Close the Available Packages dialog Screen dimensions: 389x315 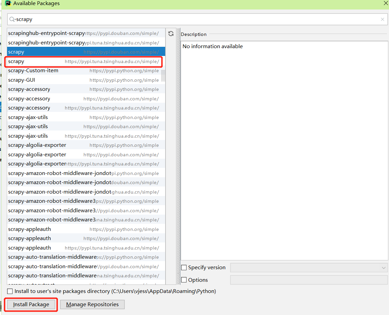386,3
